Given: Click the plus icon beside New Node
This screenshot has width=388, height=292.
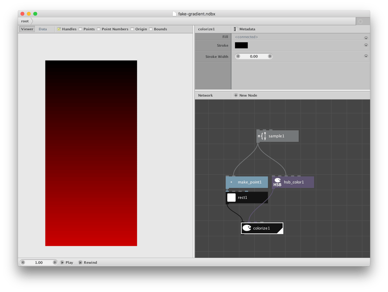Looking at the screenshot, I should point(236,96).
